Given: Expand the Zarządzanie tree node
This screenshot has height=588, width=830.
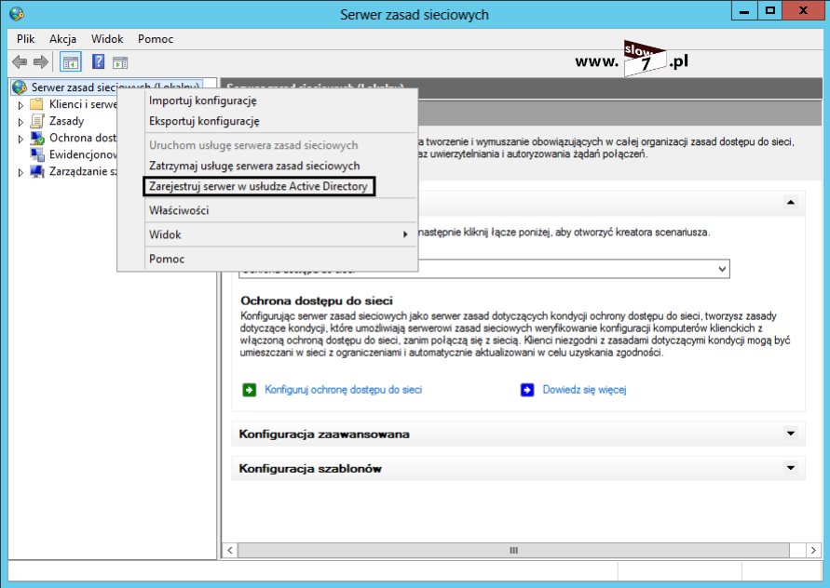Looking at the screenshot, I should (21, 172).
